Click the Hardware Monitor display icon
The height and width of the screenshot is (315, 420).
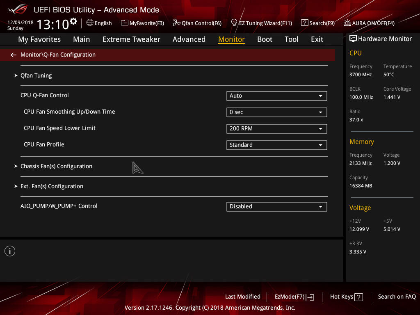(x=353, y=39)
